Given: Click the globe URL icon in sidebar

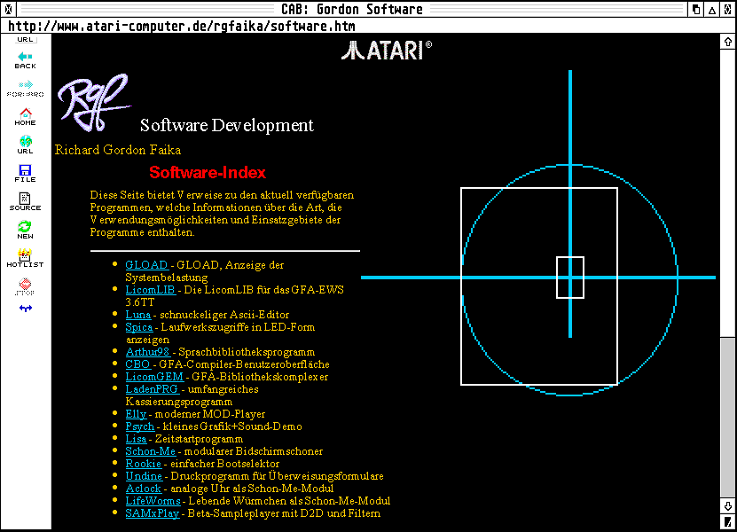Looking at the screenshot, I should point(26,145).
